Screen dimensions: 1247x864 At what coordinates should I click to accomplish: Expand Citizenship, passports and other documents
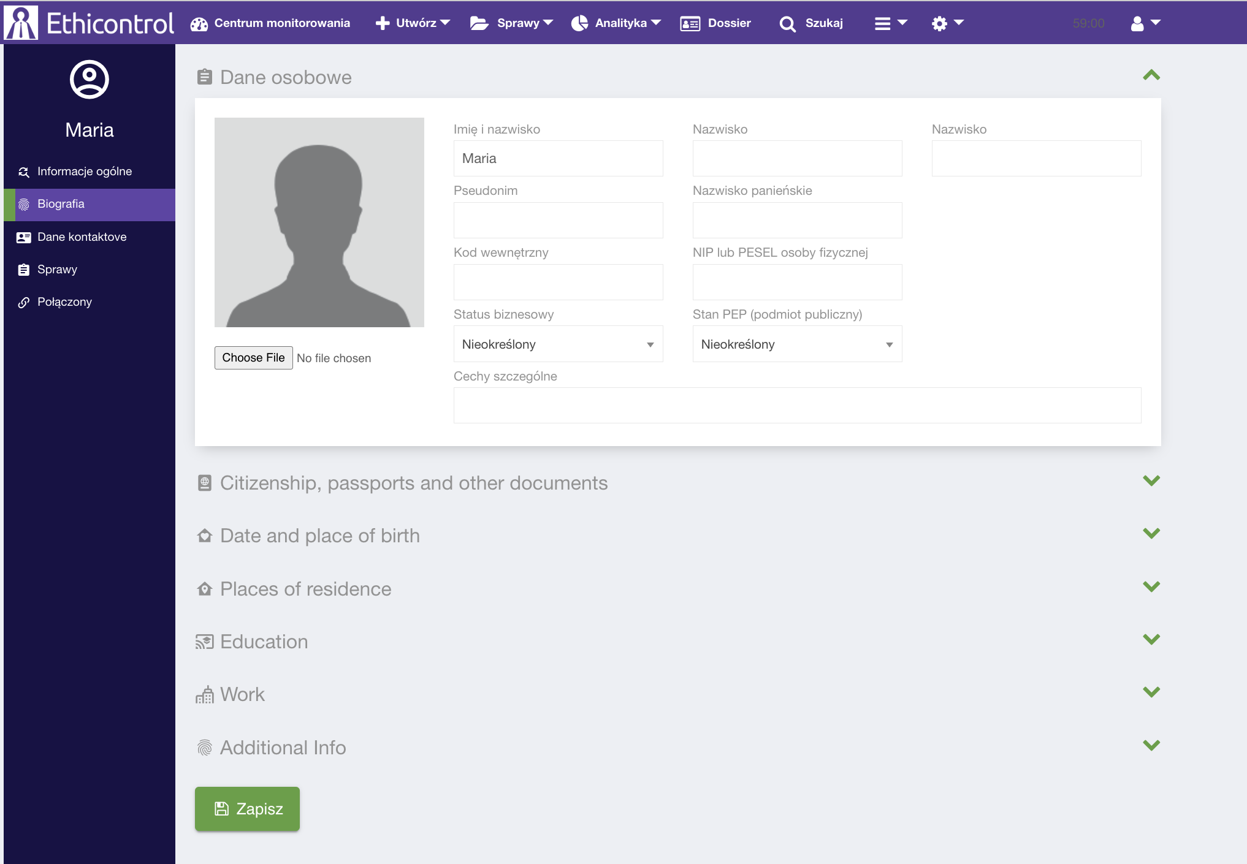coord(1151,481)
